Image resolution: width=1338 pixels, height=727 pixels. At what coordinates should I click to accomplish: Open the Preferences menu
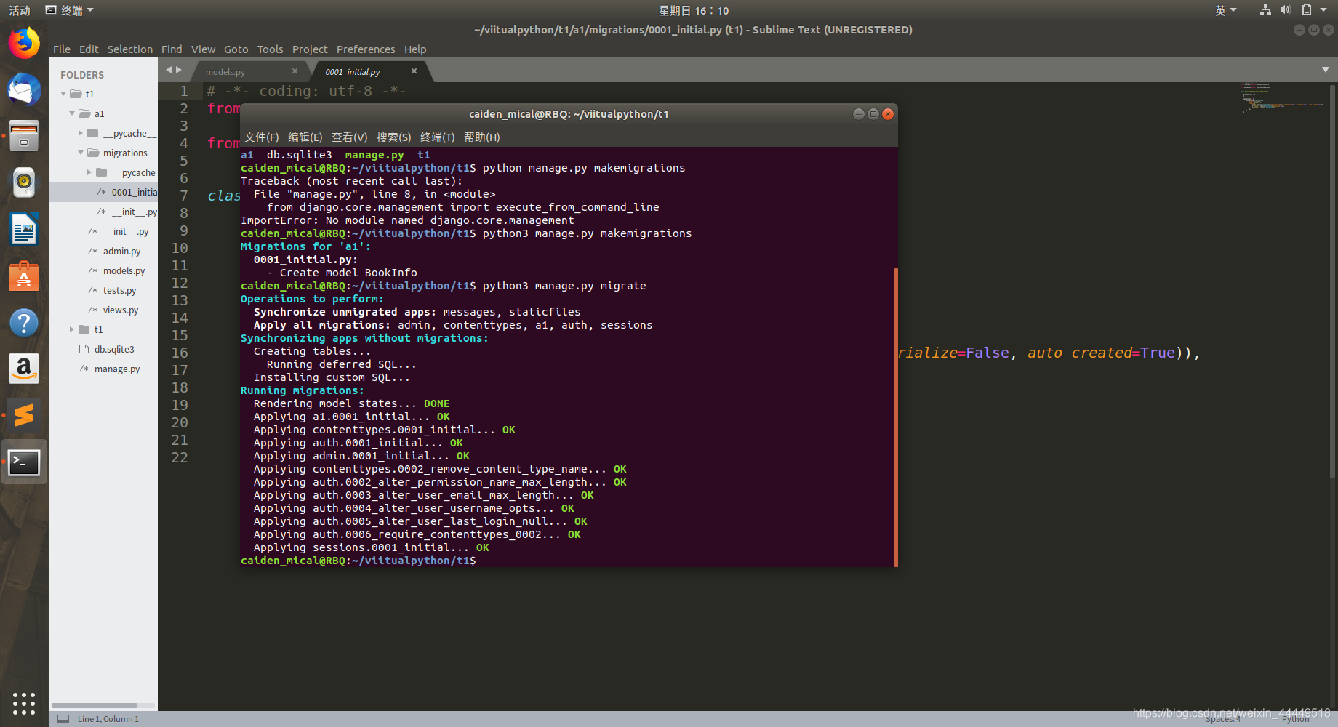coord(366,49)
